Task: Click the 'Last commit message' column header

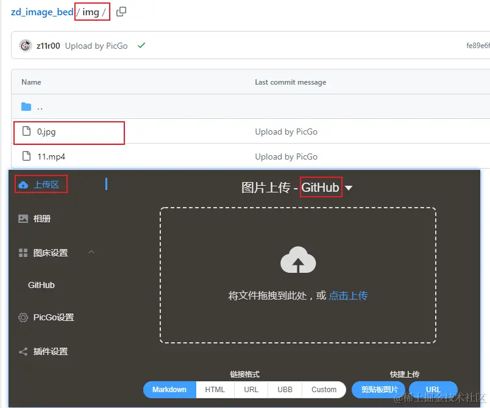Action: tap(290, 82)
